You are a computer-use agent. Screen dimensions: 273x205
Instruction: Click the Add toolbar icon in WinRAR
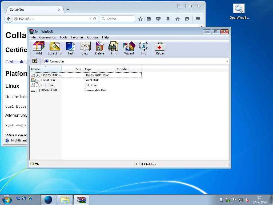click(39, 48)
